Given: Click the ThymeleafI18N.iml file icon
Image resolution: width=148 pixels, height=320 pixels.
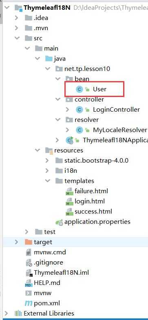Looking at the screenshot, I should [x=29, y=273].
